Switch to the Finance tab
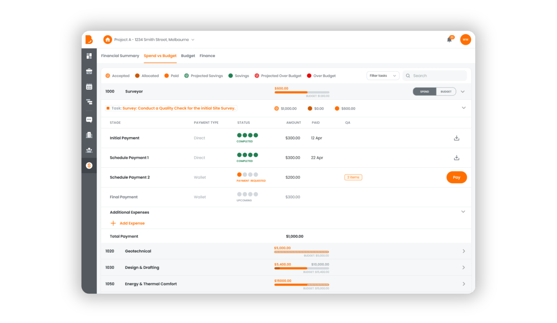This screenshot has height=323, width=557. pyautogui.click(x=207, y=55)
